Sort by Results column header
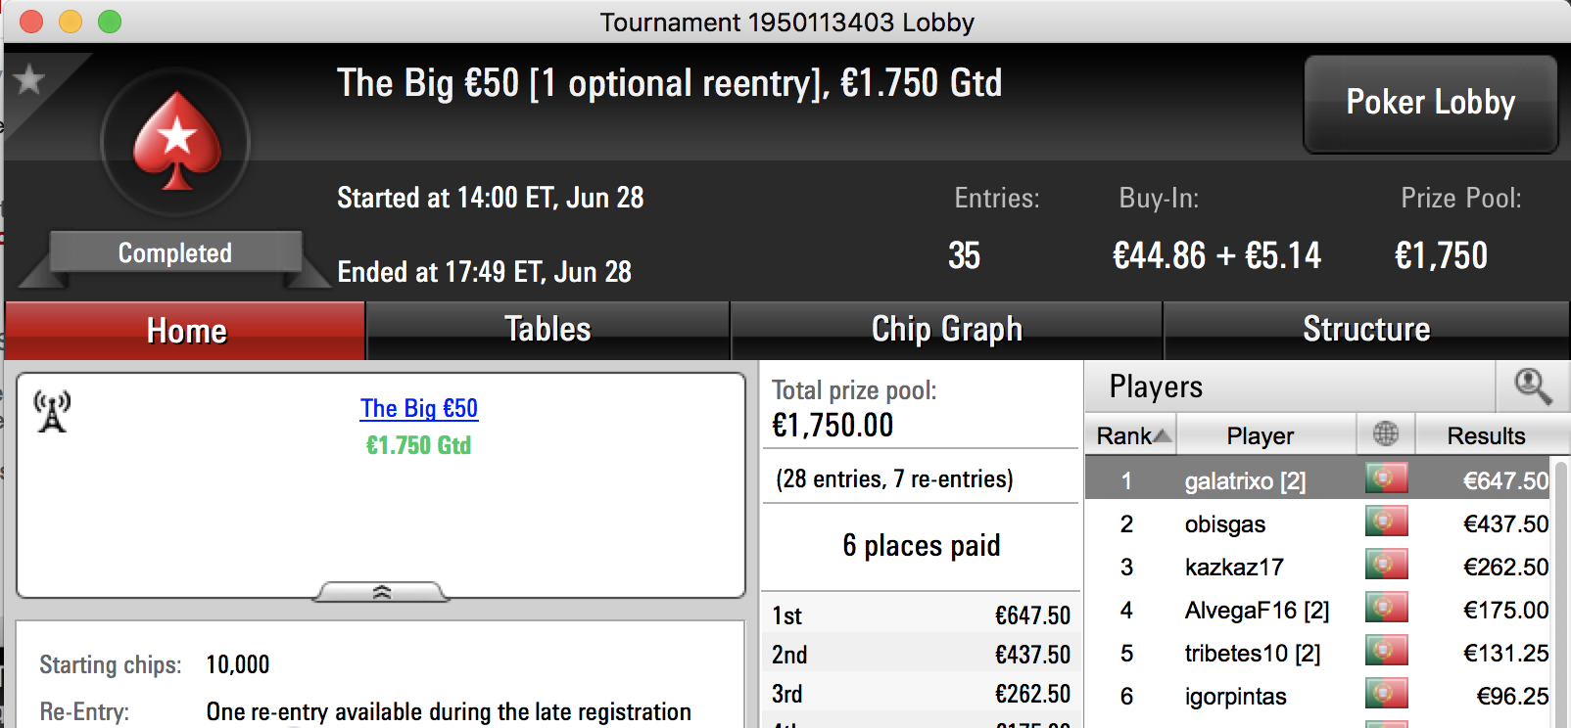1571x728 pixels. coord(1485,435)
